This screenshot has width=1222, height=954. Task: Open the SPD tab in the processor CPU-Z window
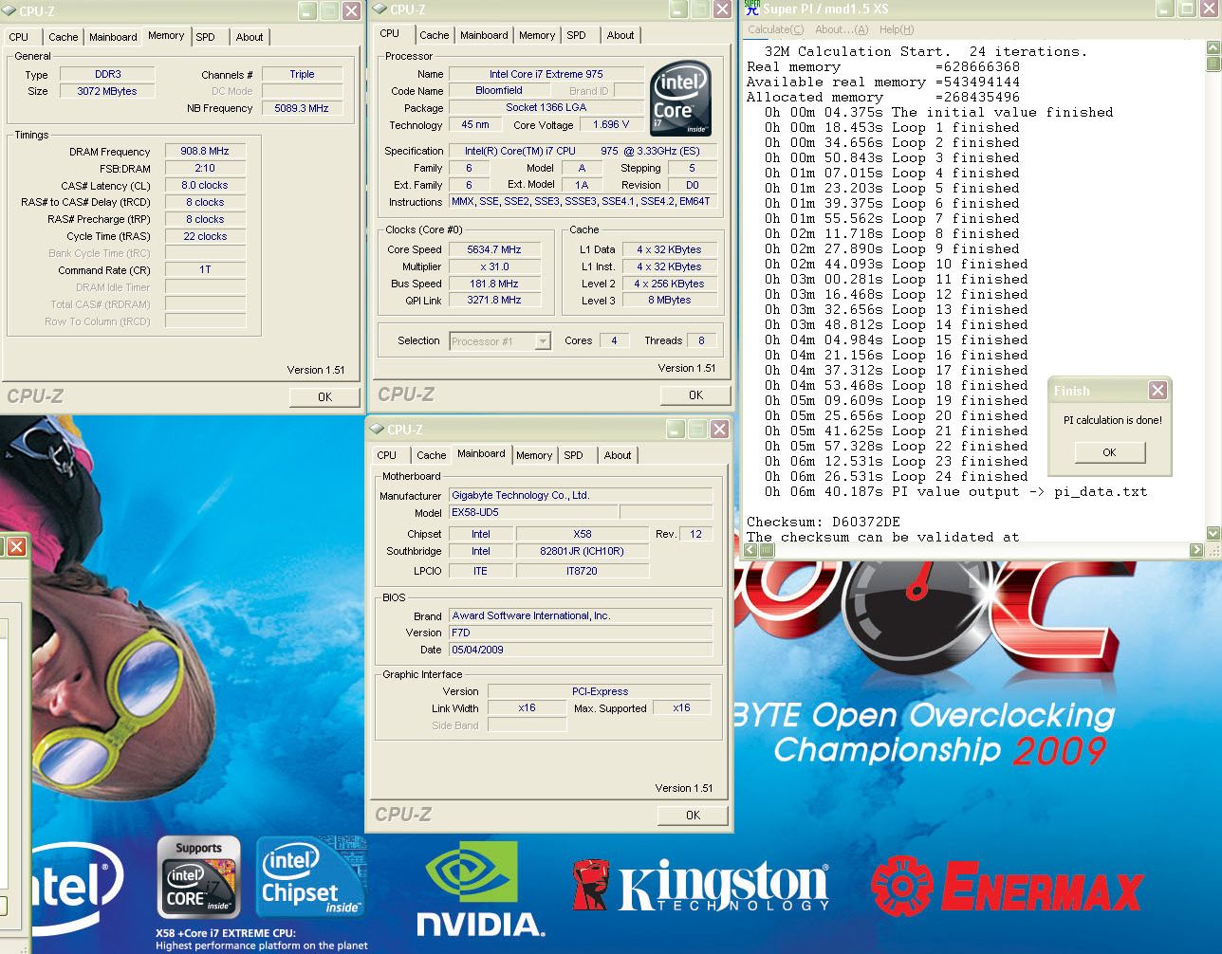[576, 35]
